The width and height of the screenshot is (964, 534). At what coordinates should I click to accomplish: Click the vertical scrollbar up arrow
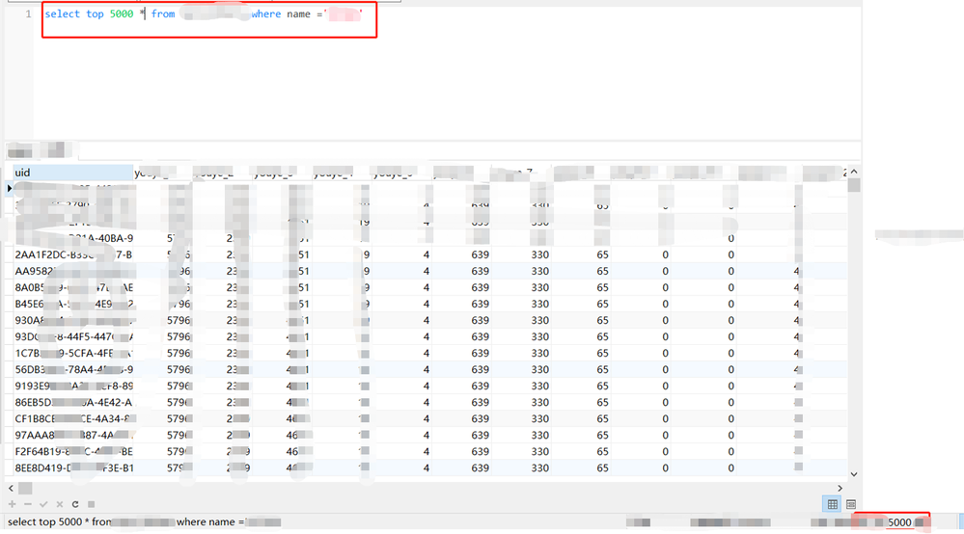[854, 172]
